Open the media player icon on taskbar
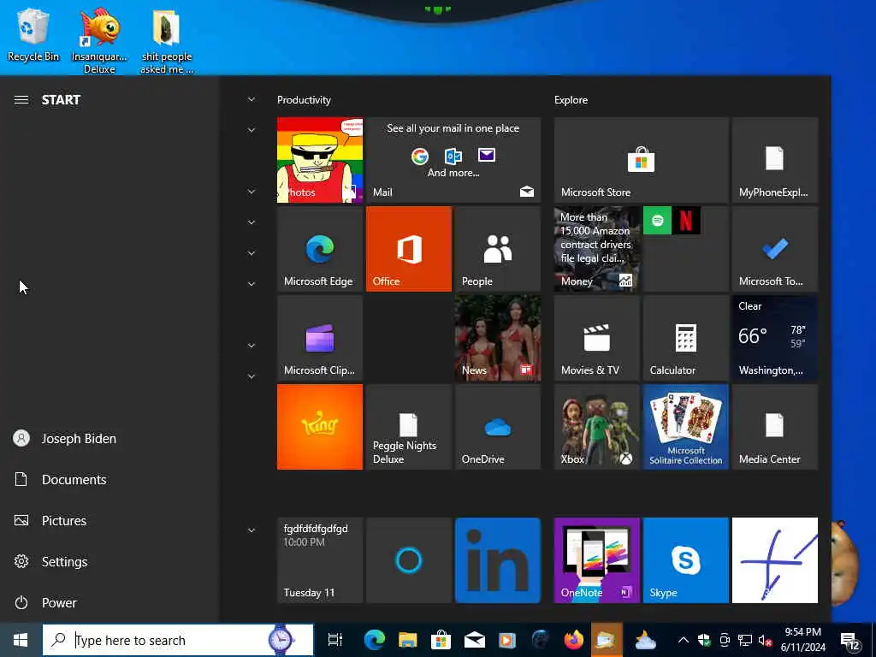The image size is (876, 657). click(507, 640)
